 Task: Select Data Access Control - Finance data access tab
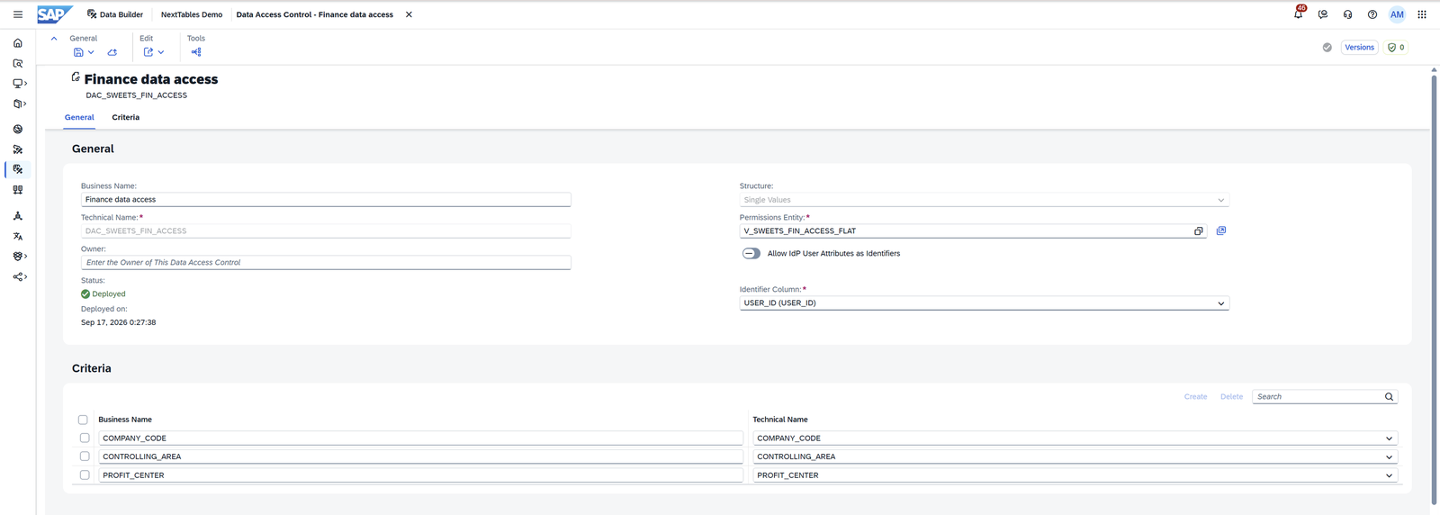pyautogui.click(x=315, y=14)
